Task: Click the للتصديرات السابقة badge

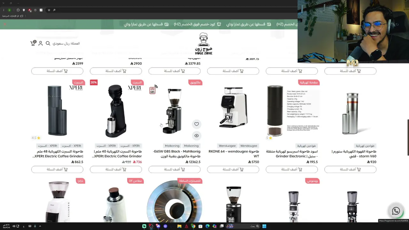Action: [190, 181]
